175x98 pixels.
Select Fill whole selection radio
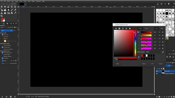click(x=2, y=45)
